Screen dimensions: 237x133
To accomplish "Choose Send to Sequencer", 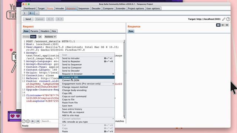I will pos(87,65).
